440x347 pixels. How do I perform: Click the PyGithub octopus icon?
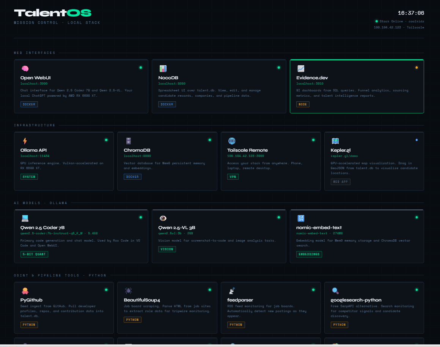tap(25, 290)
